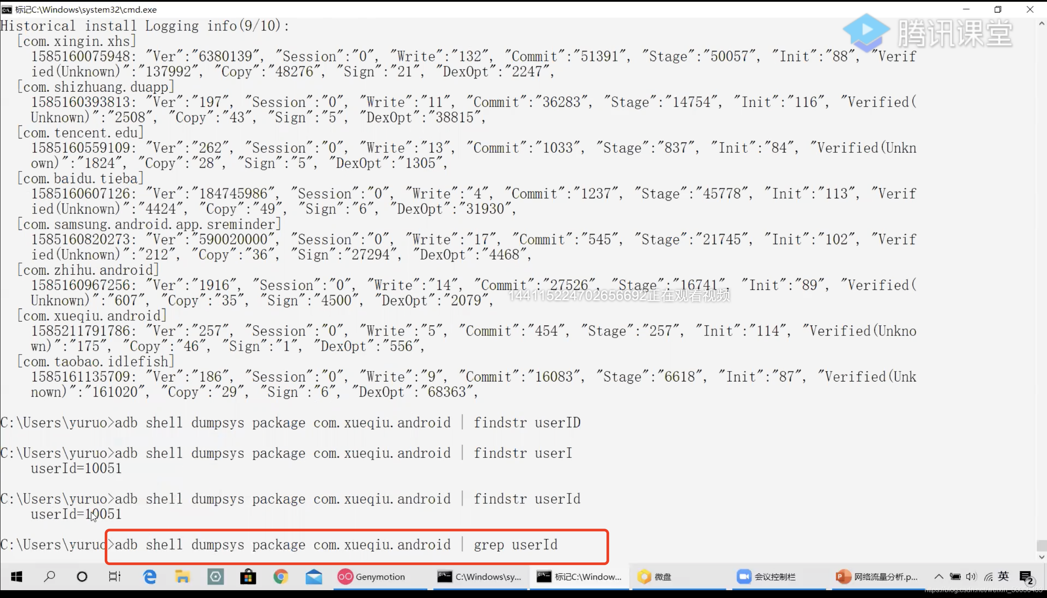Screen dimensions: 1047x598
Task: Open Cortana circle icon
Action: [x=82, y=577]
